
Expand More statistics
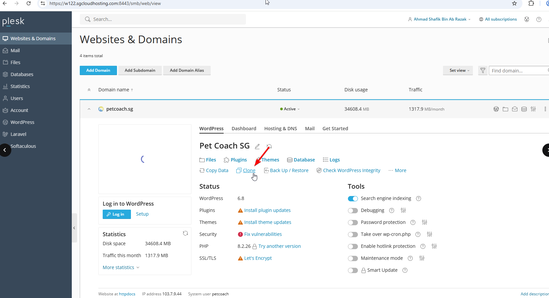[121, 267]
